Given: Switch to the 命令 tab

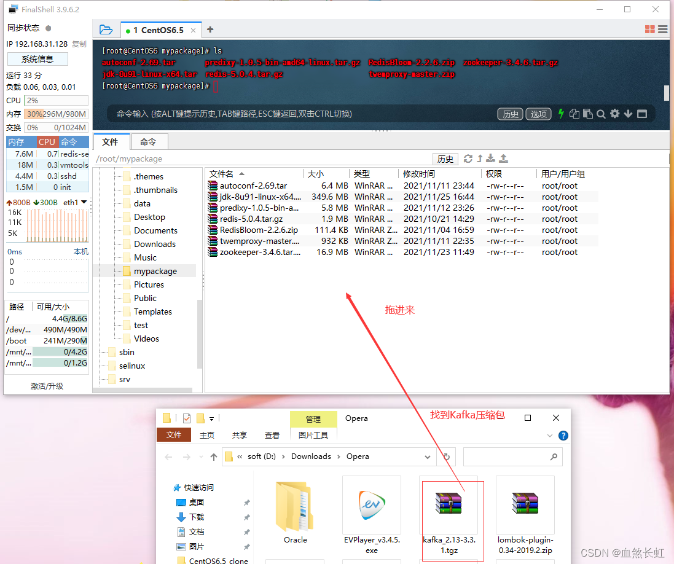Looking at the screenshot, I should pos(148,142).
